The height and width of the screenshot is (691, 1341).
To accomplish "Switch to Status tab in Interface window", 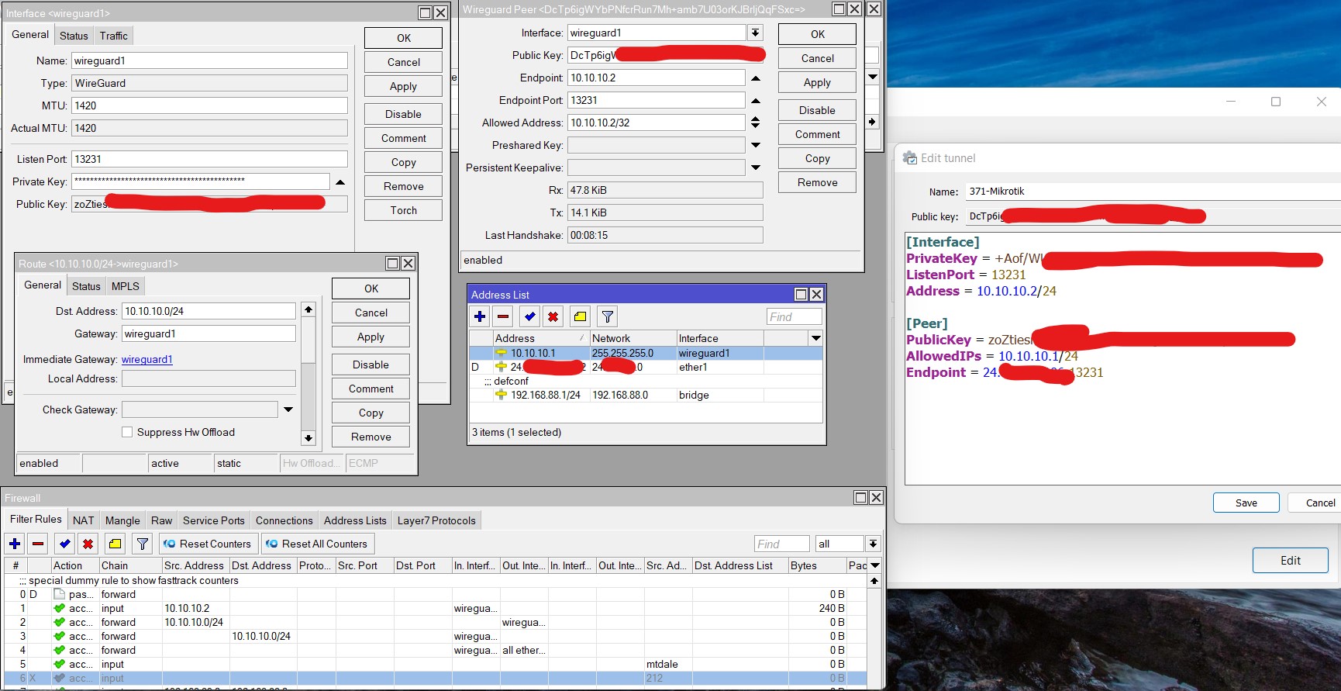I will [74, 36].
